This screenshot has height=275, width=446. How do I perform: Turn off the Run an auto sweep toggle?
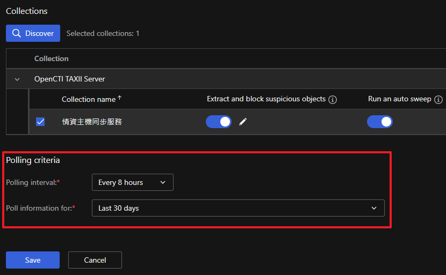tap(380, 122)
